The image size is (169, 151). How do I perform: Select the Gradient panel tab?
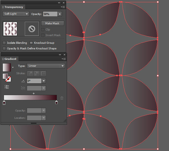[10, 59]
